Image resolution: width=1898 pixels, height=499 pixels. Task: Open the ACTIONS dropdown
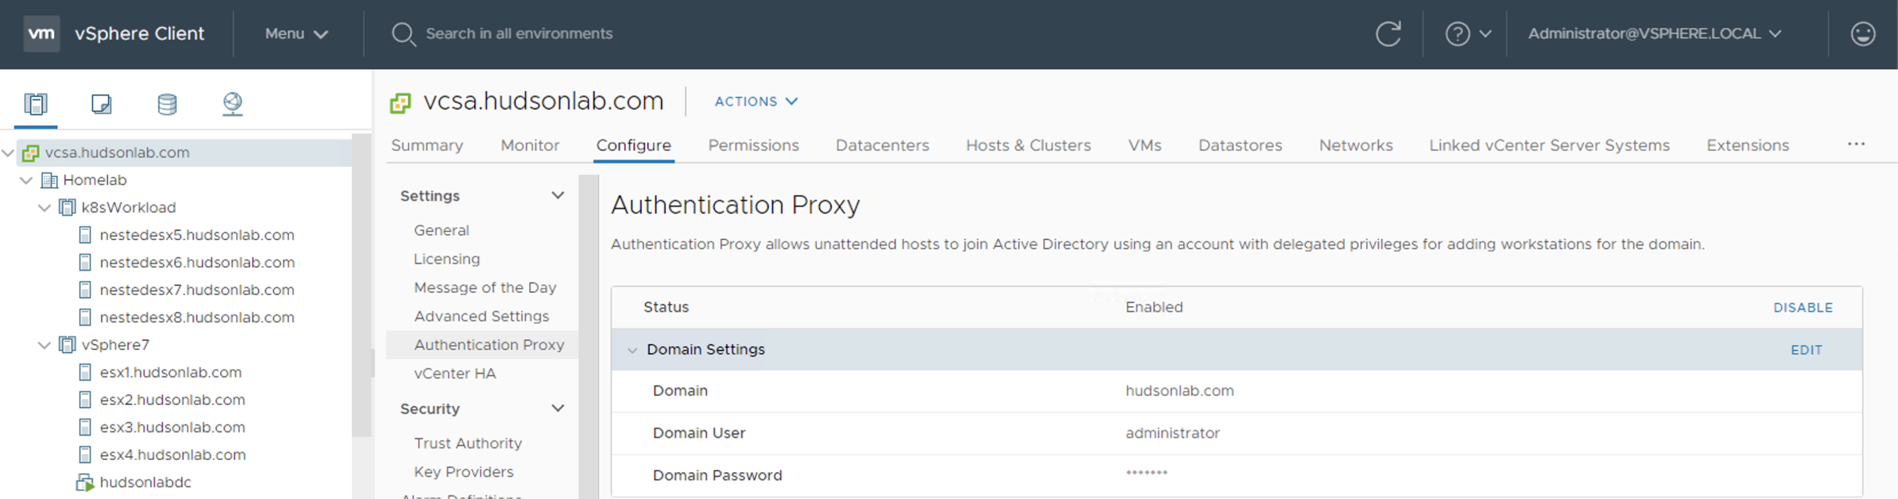click(x=756, y=102)
